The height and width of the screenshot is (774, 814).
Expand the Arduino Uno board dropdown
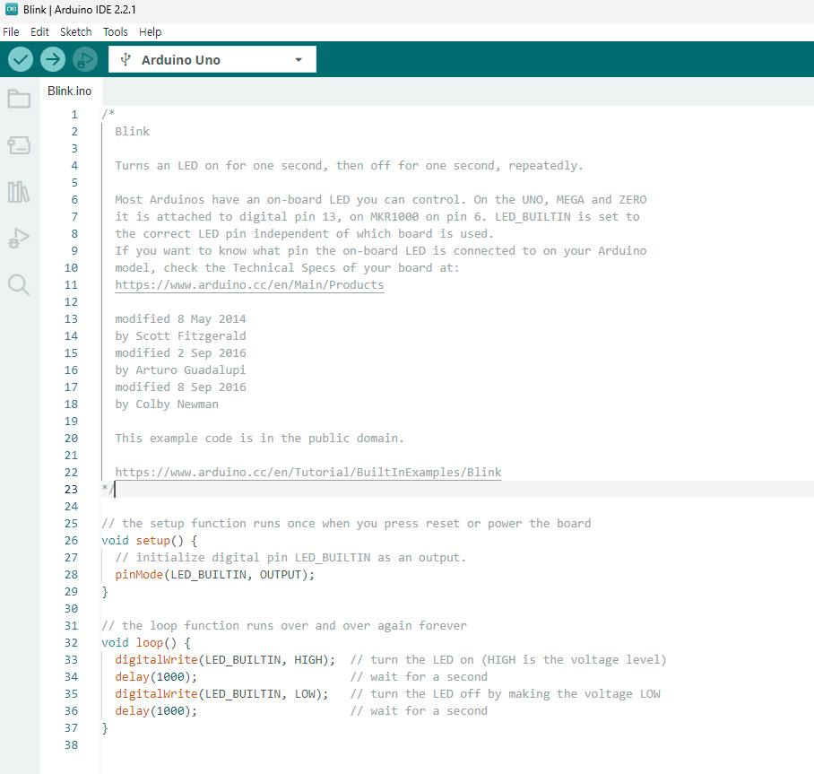pyautogui.click(x=212, y=60)
